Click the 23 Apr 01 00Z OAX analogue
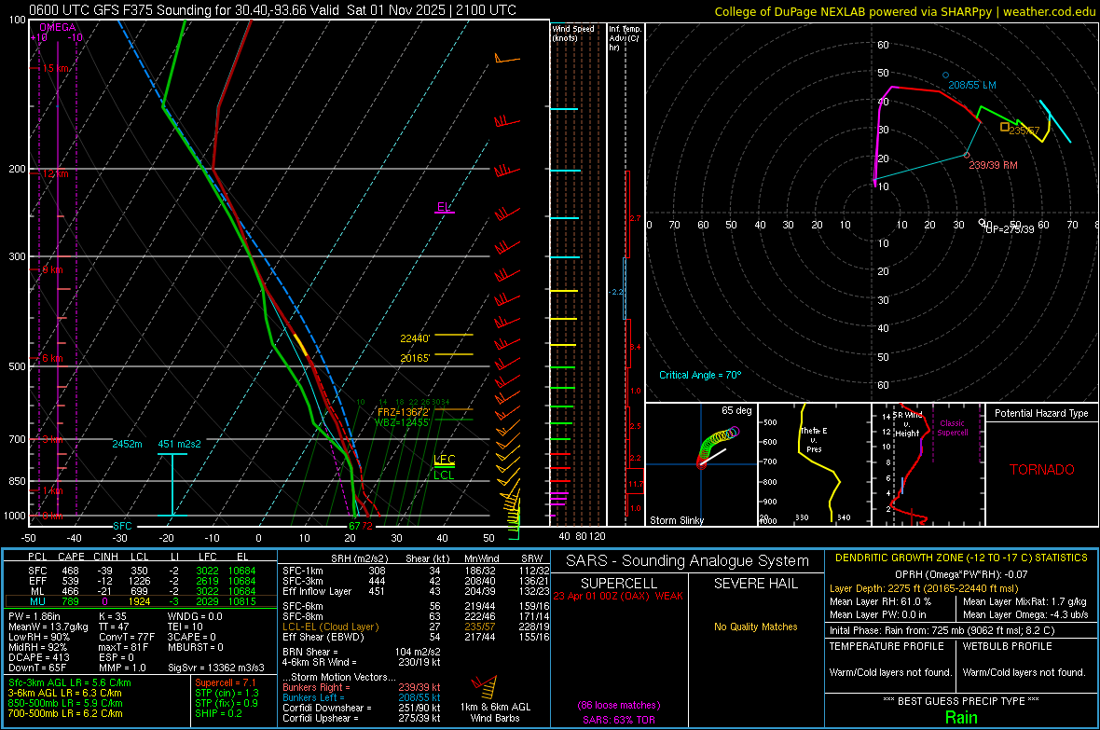This screenshot has height=730, width=1100. pos(618,596)
